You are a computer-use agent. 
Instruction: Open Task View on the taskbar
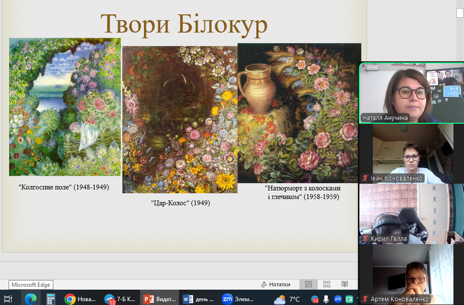click(x=8, y=299)
